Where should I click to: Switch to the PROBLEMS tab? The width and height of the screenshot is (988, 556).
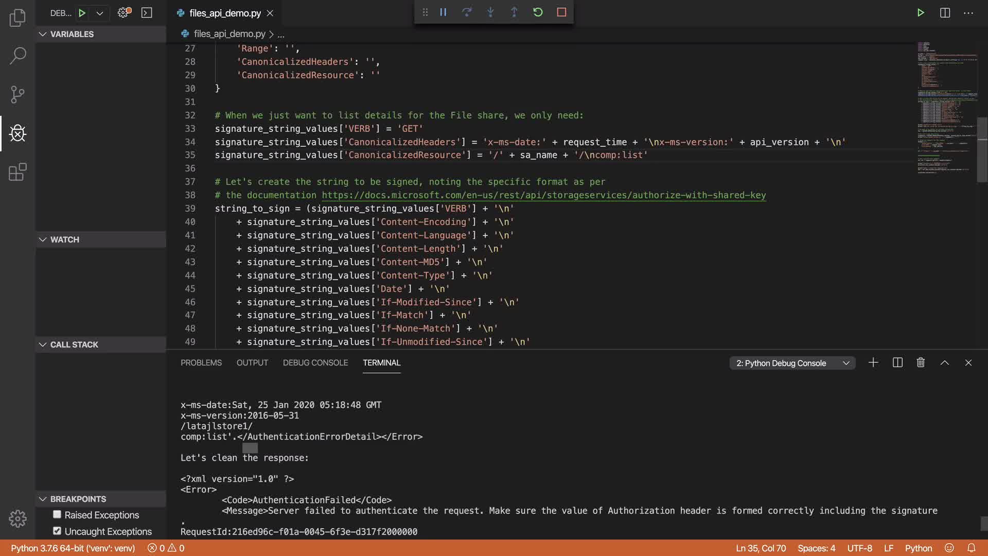pyautogui.click(x=201, y=363)
